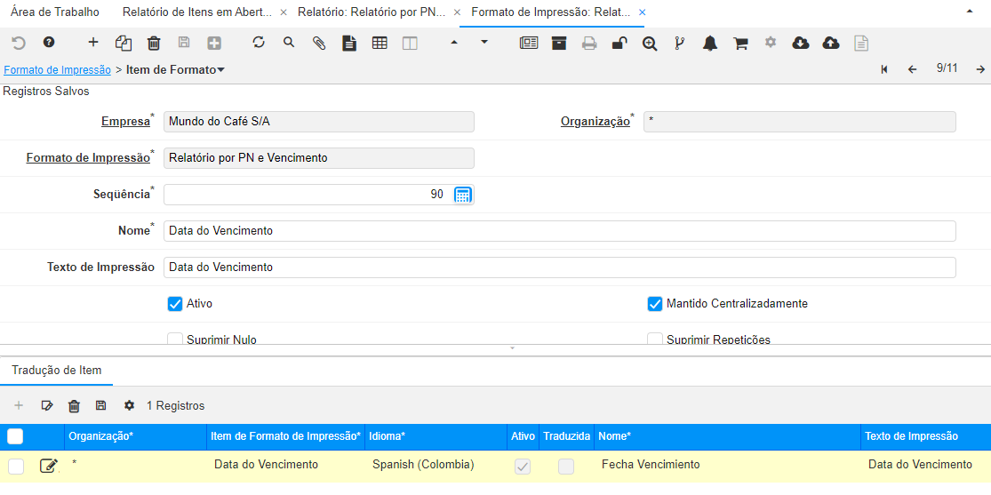Open the Find record magnifier icon
This screenshot has width=991, height=495.
pos(289,43)
